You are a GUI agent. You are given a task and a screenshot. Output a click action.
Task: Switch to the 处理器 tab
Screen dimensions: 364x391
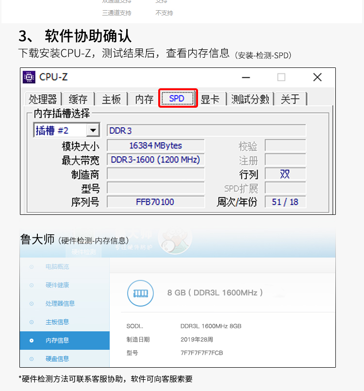(43, 99)
